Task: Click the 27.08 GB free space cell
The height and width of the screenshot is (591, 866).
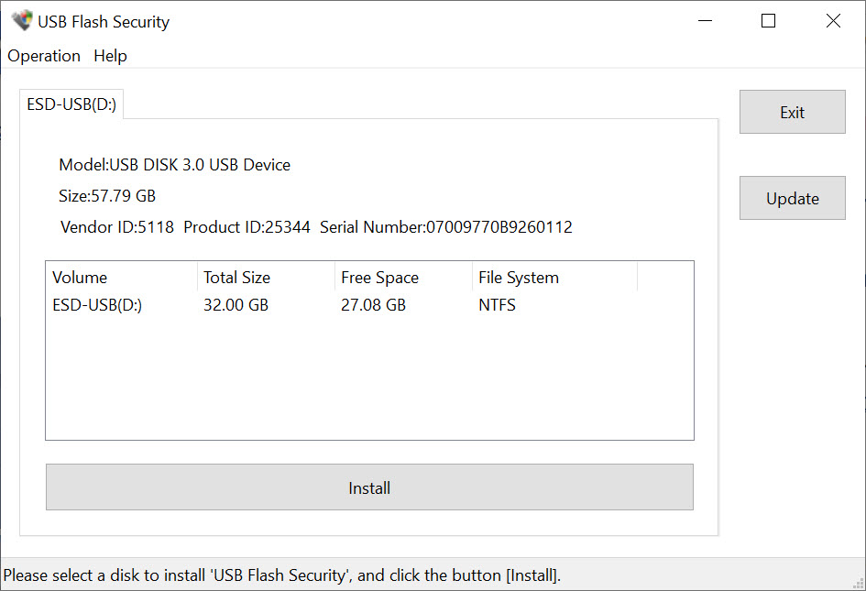Action: (373, 305)
